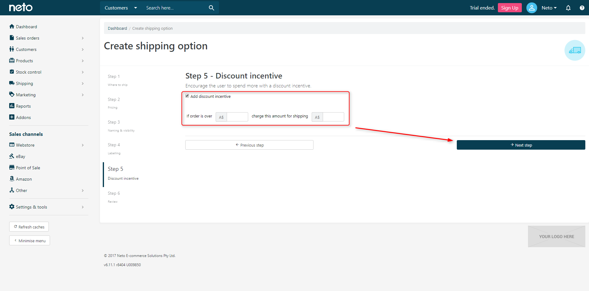589x291 pixels.
Task: Toggle the Add discount incentive checkbox
Action: coord(187,96)
